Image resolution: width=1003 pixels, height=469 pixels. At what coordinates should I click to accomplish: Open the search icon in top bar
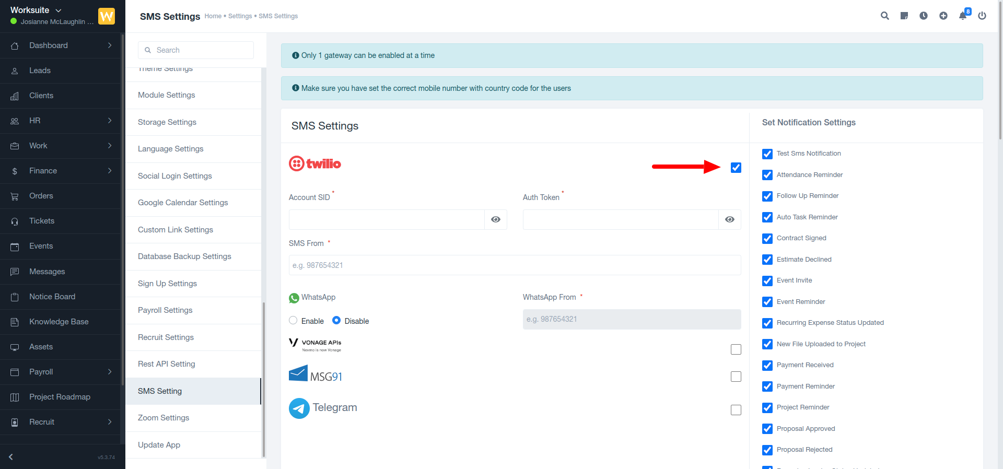884,16
